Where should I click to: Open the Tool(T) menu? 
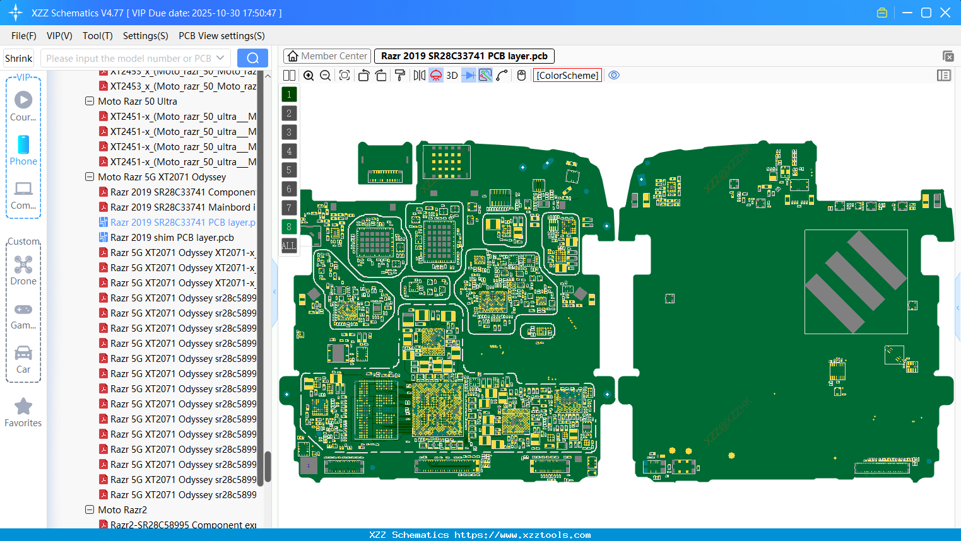pyautogui.click(x=97, y=35)
